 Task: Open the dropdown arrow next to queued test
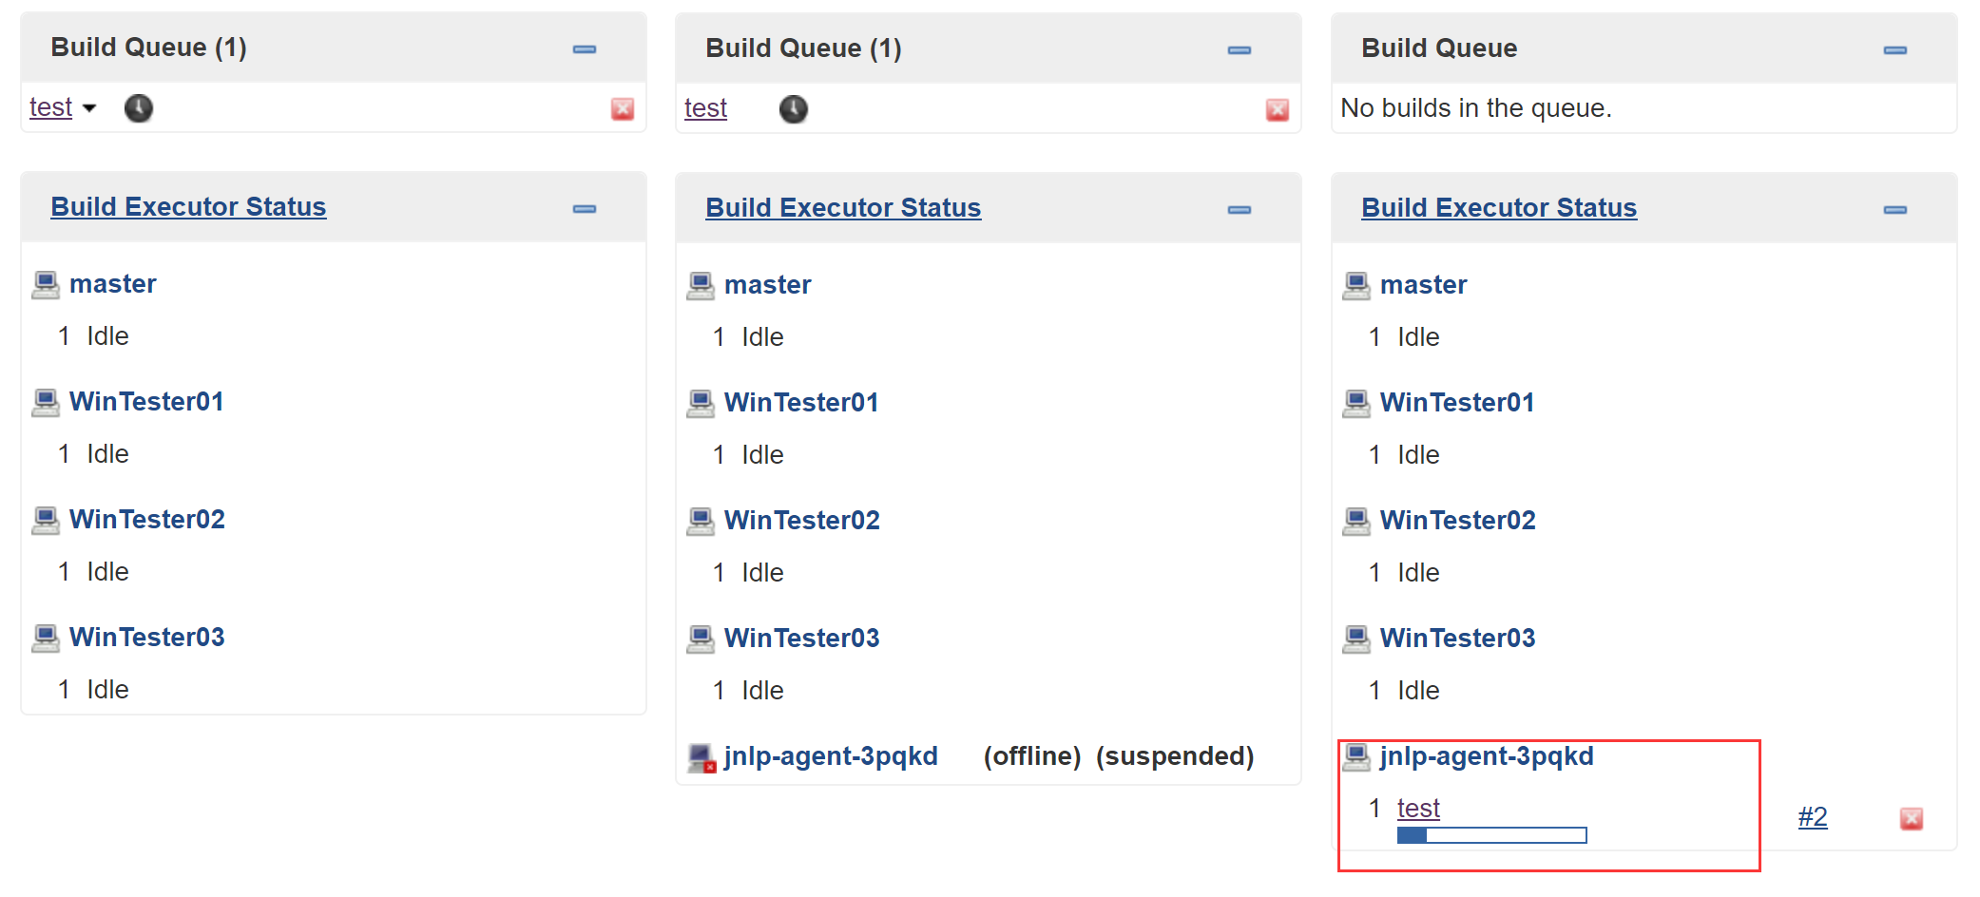pos(89,108)
